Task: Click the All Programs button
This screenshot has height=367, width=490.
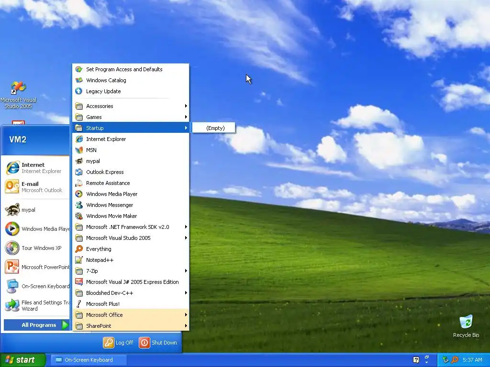Action: pos(36,325)
